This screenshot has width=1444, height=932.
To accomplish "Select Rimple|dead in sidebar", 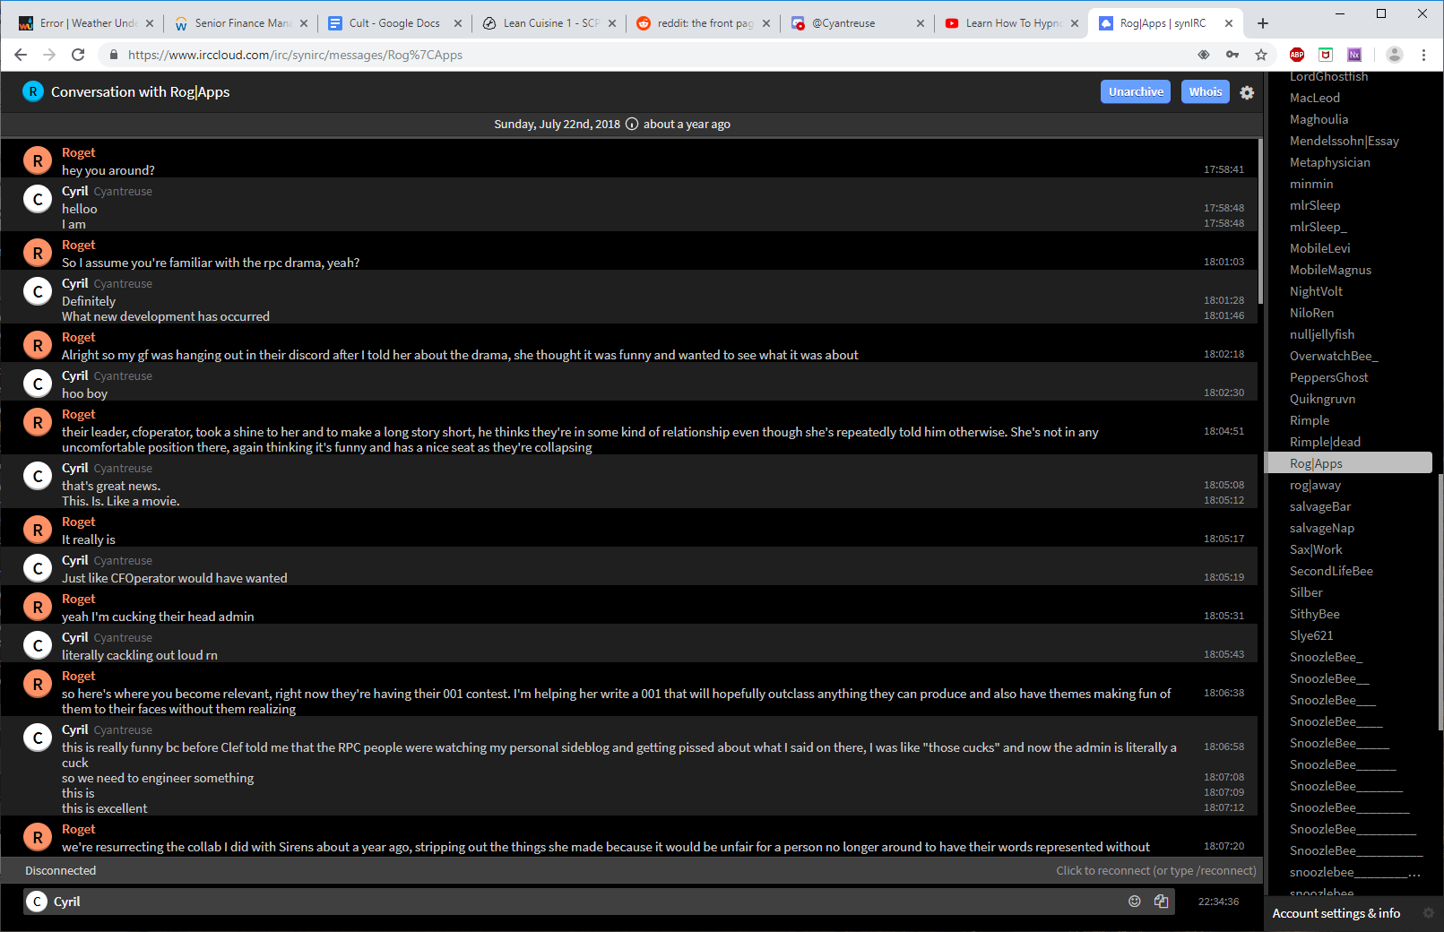I will tap(1325, 442).
